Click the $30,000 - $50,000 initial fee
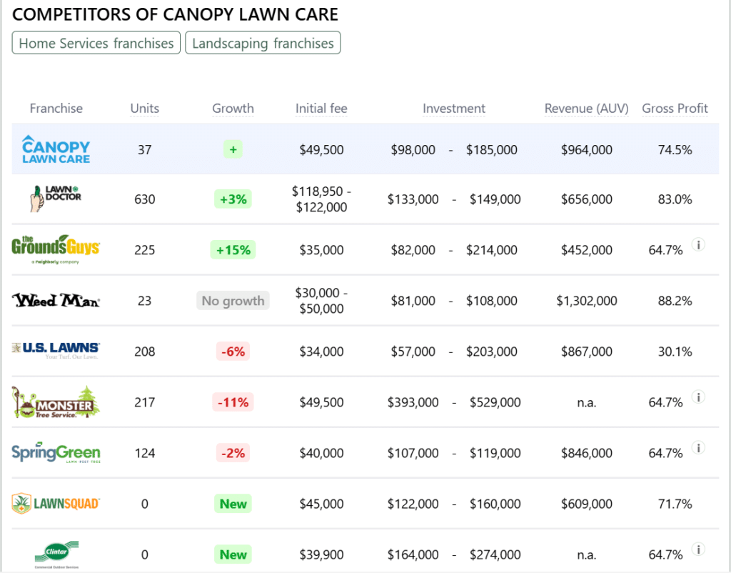The width and height of the screenshot is (731, 573). click(x=321, y=301)
